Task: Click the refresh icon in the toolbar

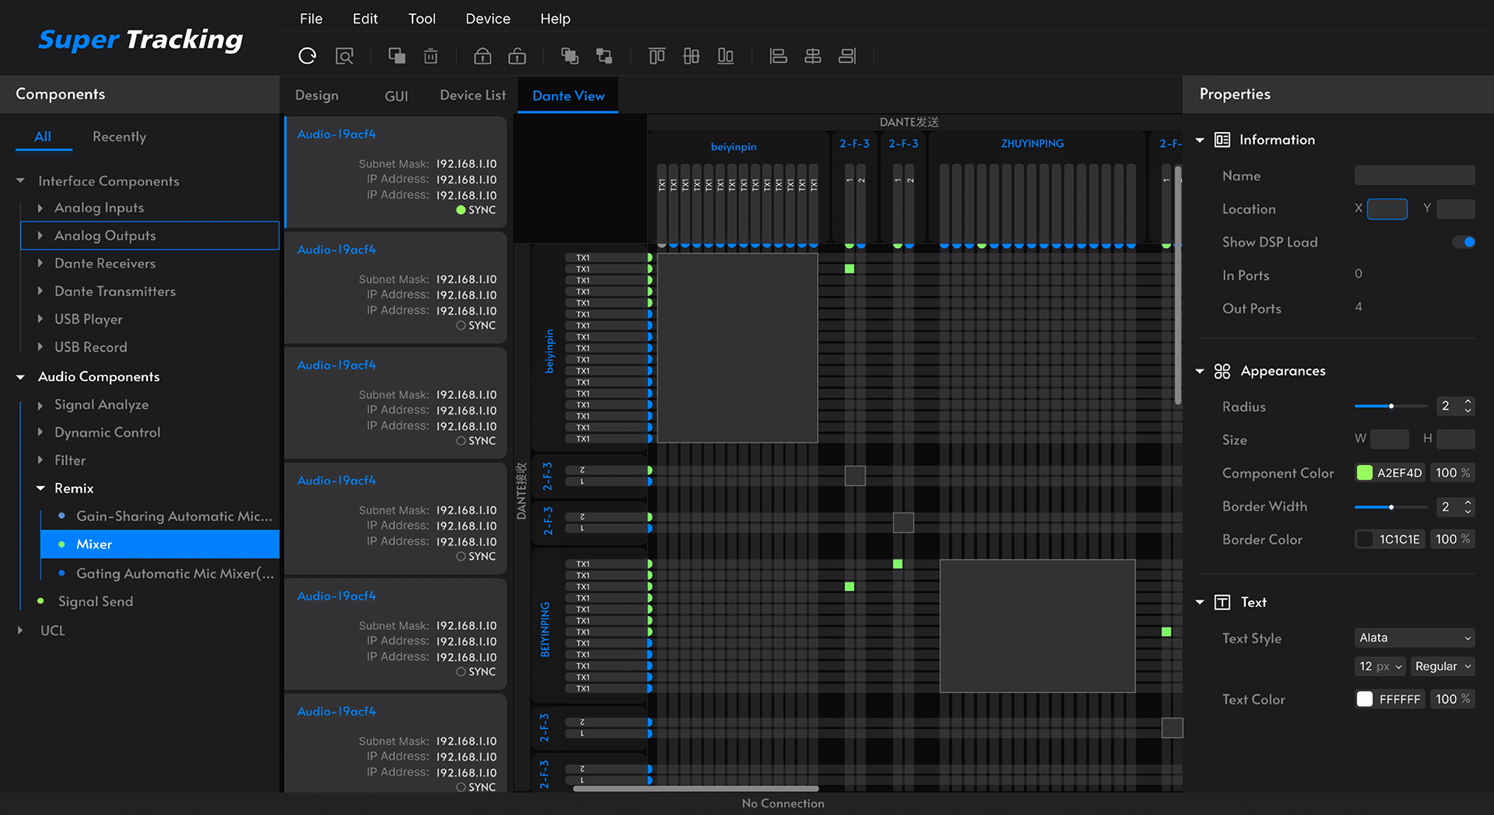Action: pyautogui.click(x=307, y=56)
